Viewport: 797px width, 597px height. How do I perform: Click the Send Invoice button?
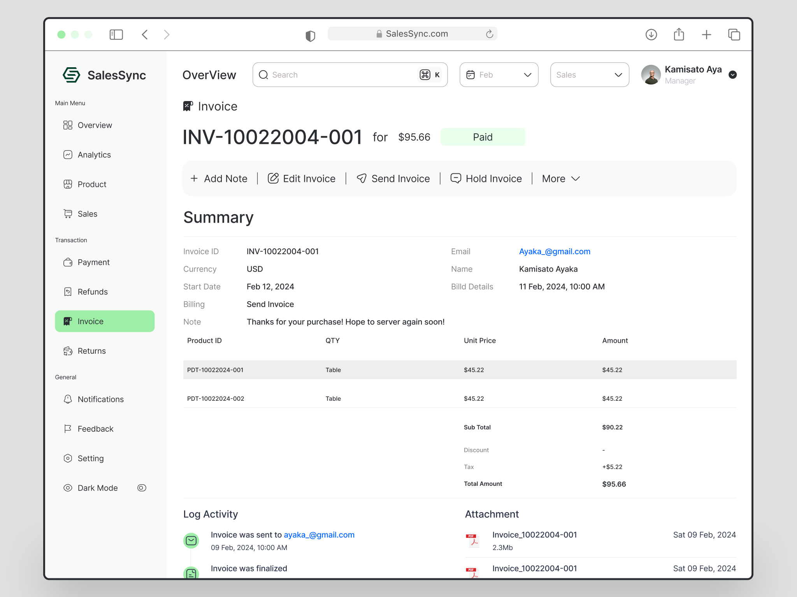click(393, 178)
